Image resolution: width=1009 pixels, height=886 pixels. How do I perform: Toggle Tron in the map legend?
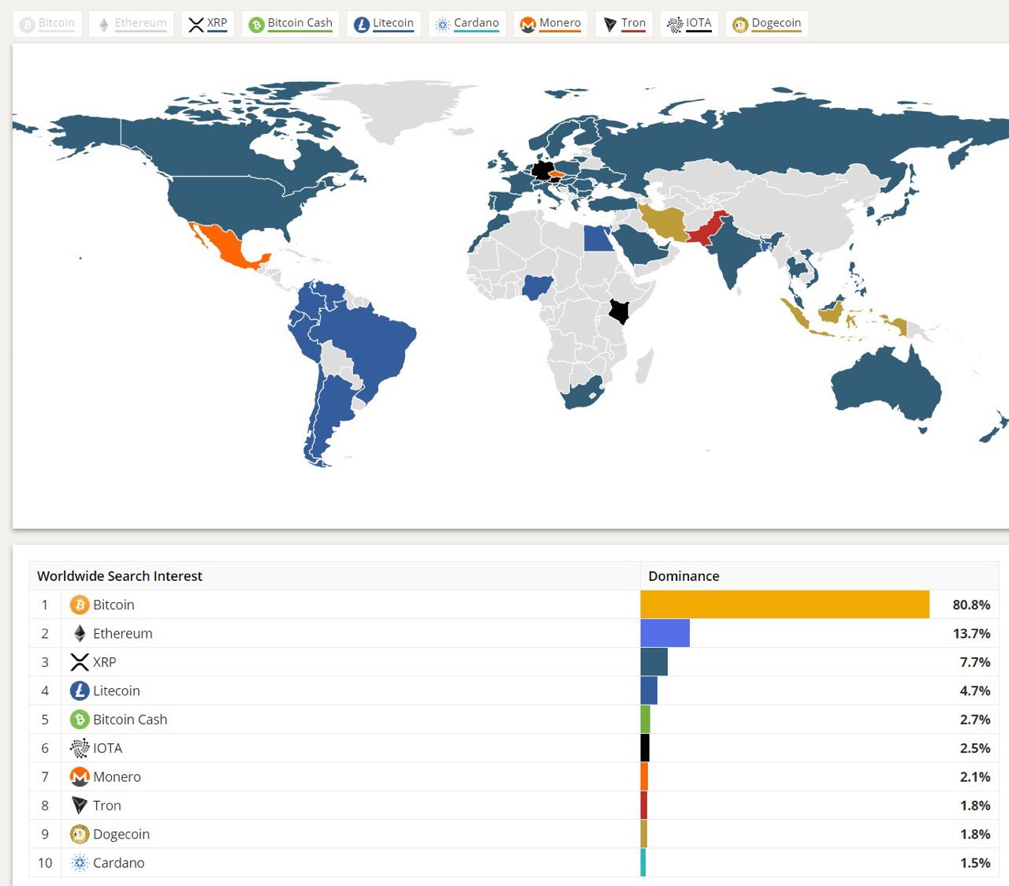click(624, 24)
